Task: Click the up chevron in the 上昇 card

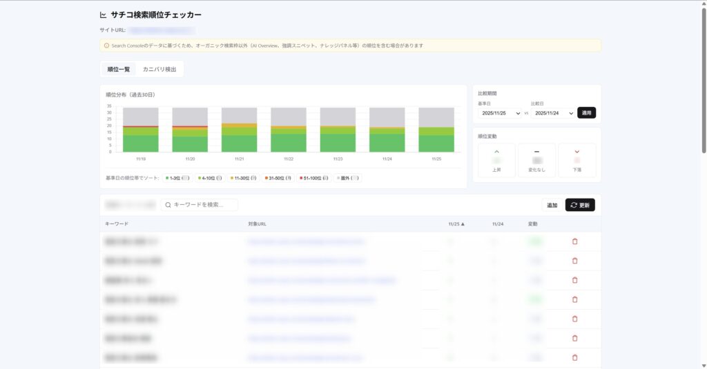Action: [496, 152]
